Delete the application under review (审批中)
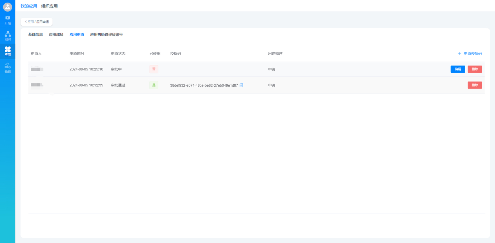Viewport: 495px width, 243px height. pyautogui.click(x=475, y=69)
